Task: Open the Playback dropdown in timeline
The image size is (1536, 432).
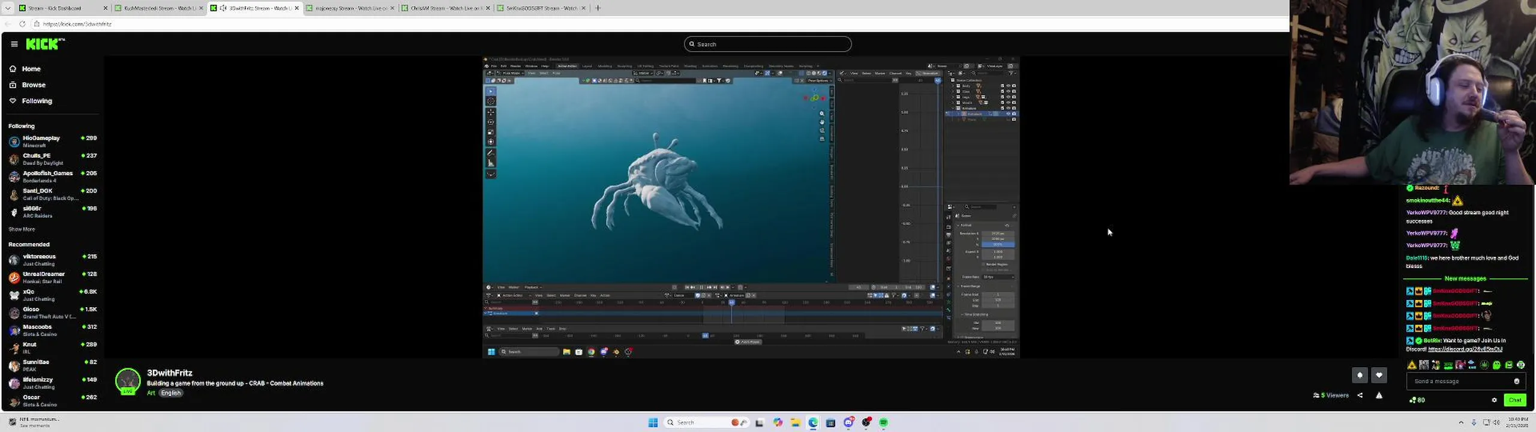Action: click(x=533, y=287)
